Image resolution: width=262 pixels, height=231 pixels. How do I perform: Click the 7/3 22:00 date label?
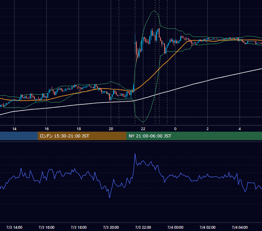(143, 227)
